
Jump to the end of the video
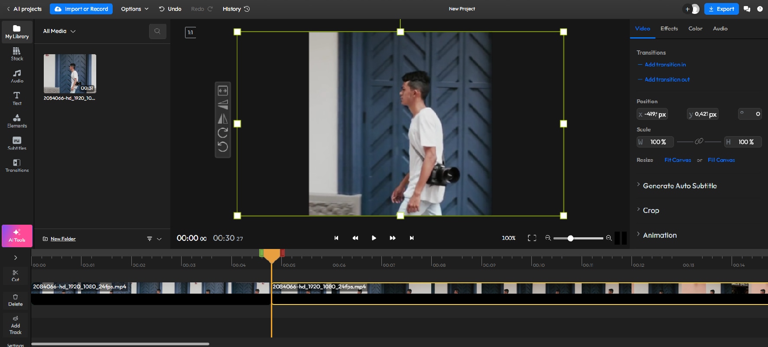click(412, 238)
